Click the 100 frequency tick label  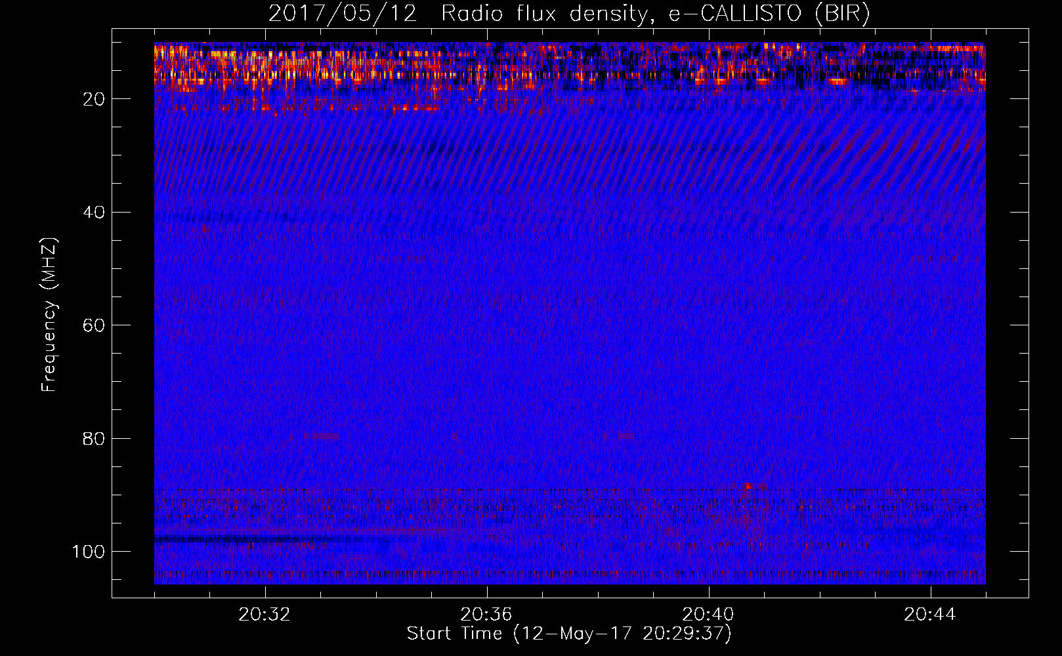point(89,552)
